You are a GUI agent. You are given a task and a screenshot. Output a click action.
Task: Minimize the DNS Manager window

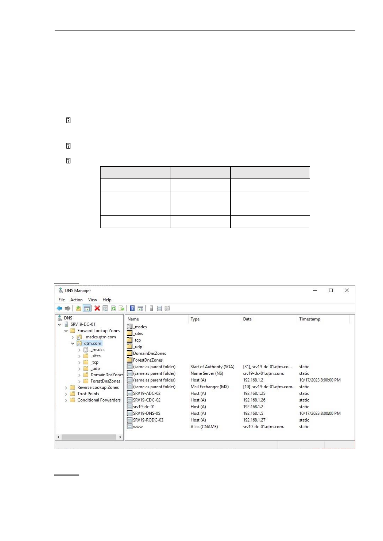pos(315,290)
